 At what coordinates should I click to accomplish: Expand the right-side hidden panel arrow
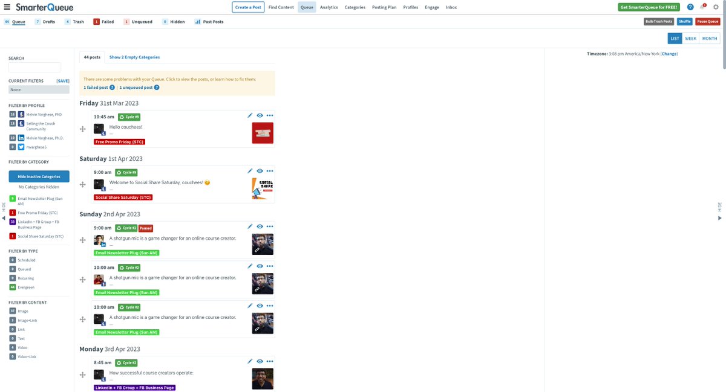point(720,217)
